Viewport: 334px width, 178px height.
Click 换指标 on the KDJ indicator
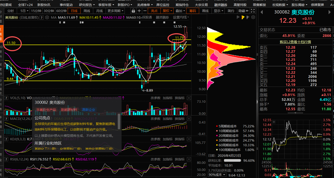180,139
